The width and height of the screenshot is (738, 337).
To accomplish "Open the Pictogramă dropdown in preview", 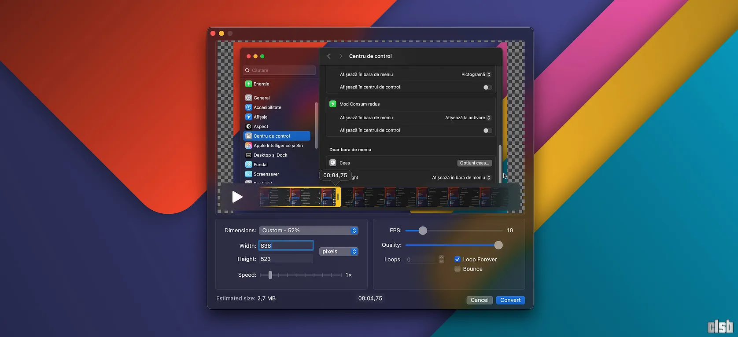I will pyautogui.click(x=476, y=74).
